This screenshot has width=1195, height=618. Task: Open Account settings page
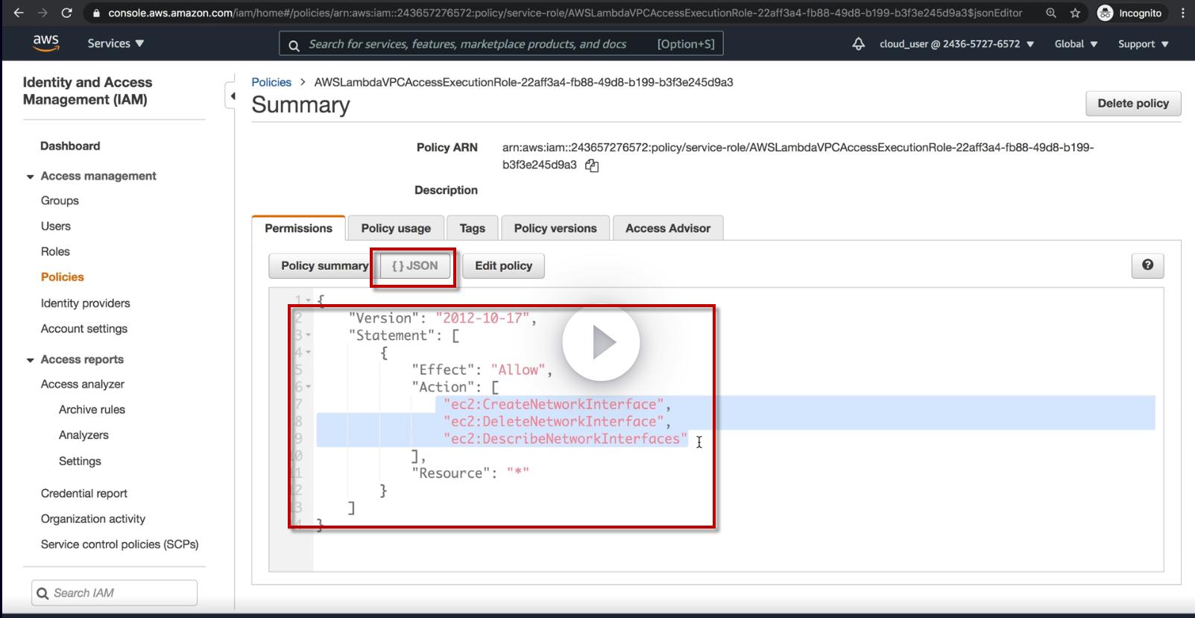click(x=84, y=329)
